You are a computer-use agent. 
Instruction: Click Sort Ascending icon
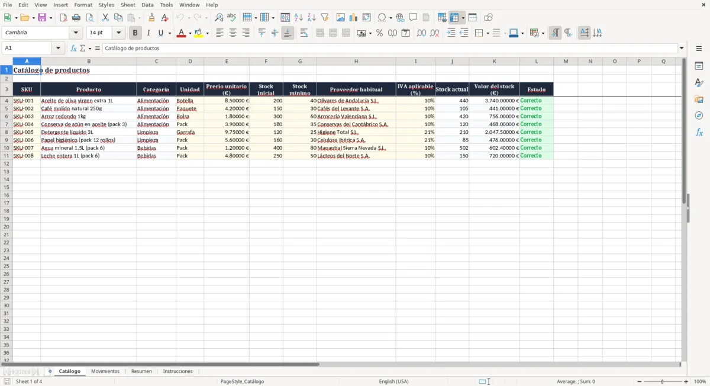[x=299, y=18]
